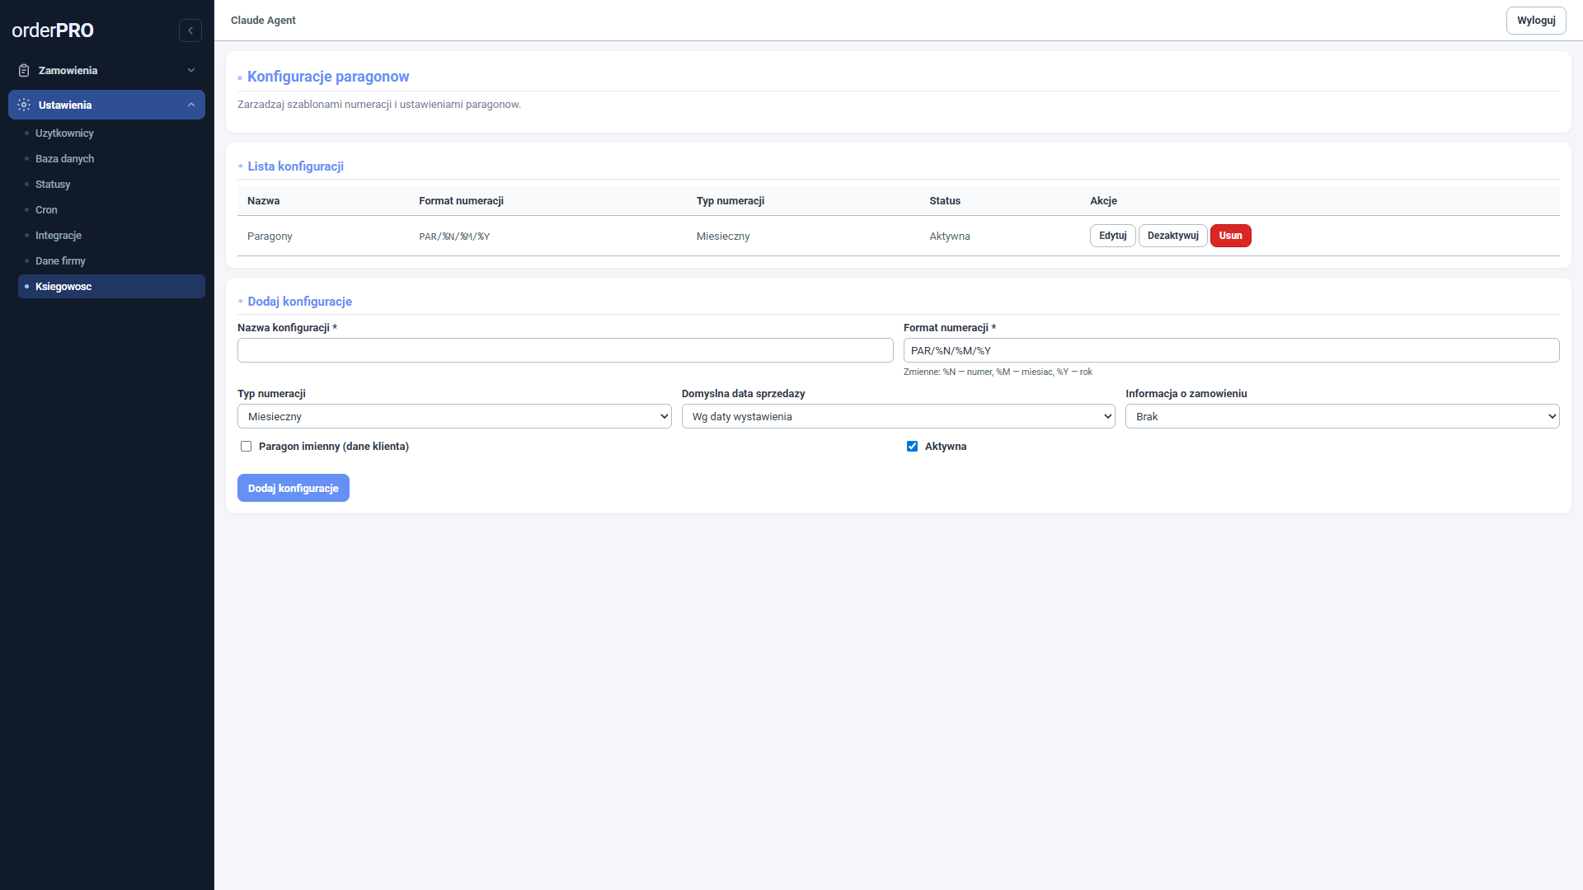
Task: Open the Typ numeracji dropdown
Action: (x=454, y=416)
